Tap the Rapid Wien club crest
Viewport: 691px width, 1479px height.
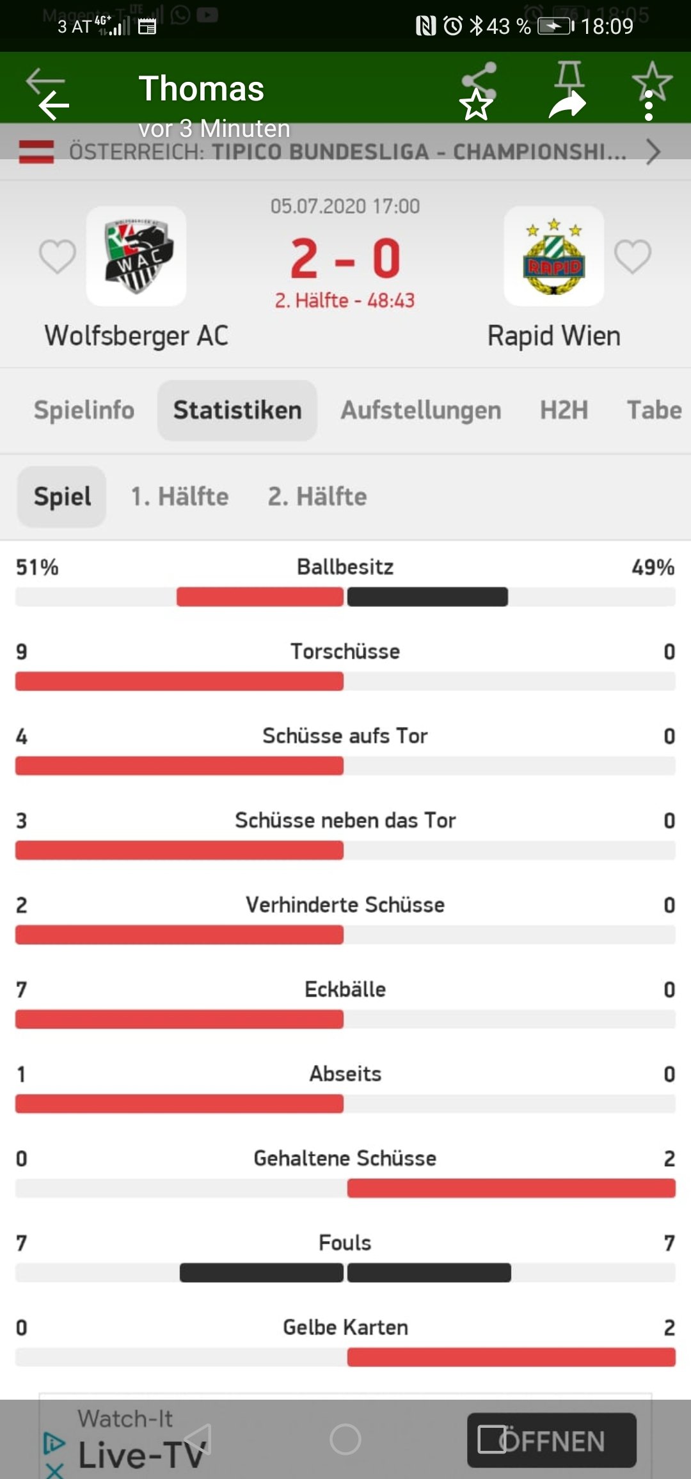(x=554, y=256)
